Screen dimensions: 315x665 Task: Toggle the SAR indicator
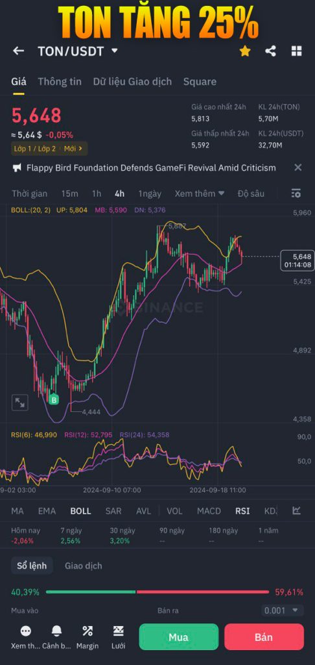tap(113, 511)
